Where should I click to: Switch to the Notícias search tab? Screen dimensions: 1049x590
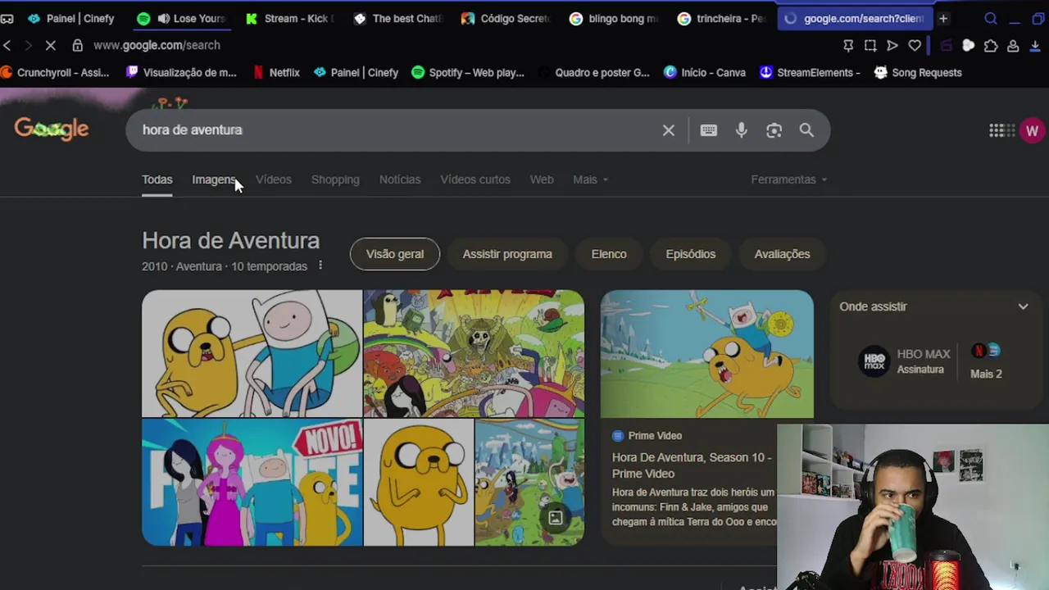tap(400, 179)
